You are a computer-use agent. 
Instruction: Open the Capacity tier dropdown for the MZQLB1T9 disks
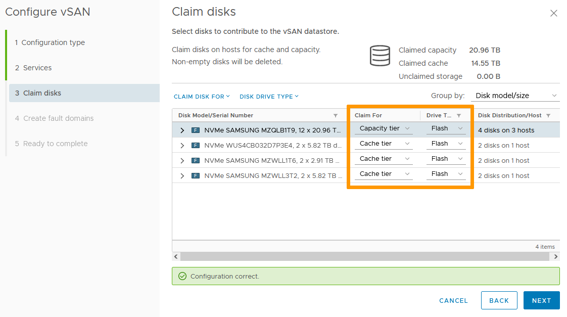(383, 128)
